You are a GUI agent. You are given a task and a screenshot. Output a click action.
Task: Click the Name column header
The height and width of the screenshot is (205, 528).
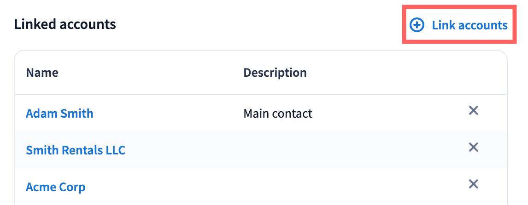pyautogui.click(x=42, y=73)
